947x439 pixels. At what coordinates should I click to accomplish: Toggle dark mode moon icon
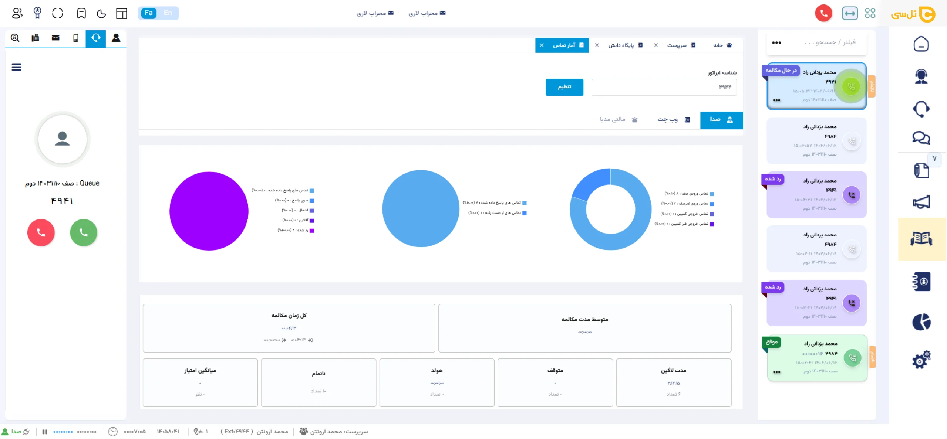pyautogui.click(x=101, y=14)
